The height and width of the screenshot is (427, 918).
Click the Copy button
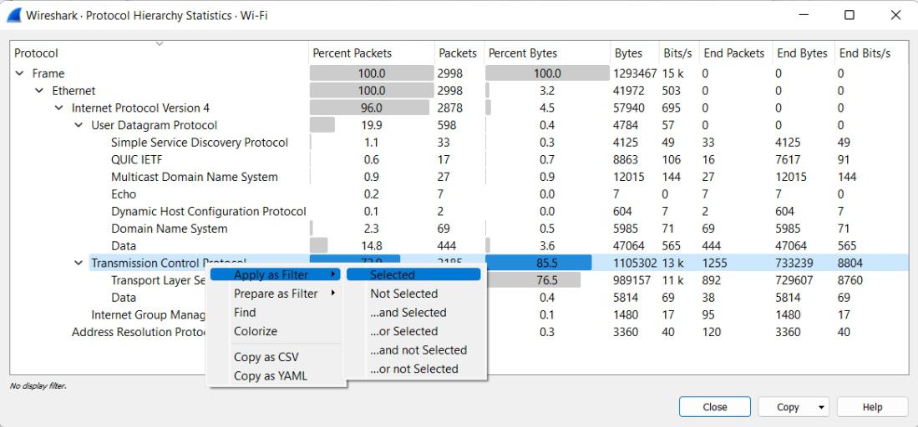(x=788, y=407)
